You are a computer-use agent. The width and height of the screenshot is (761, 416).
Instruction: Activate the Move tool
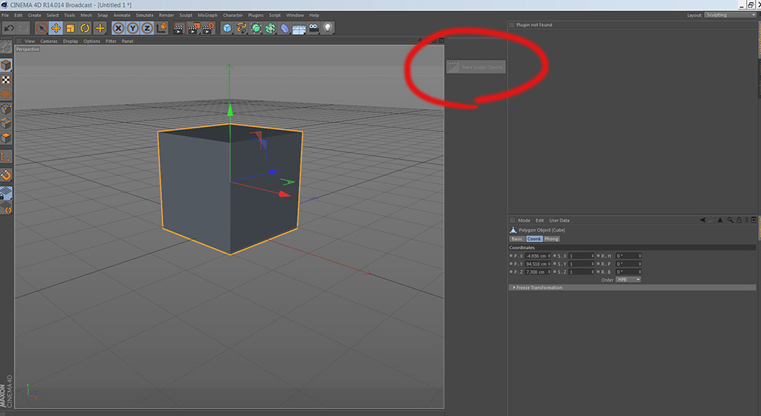pyautogui.click(x=56, y=28)
